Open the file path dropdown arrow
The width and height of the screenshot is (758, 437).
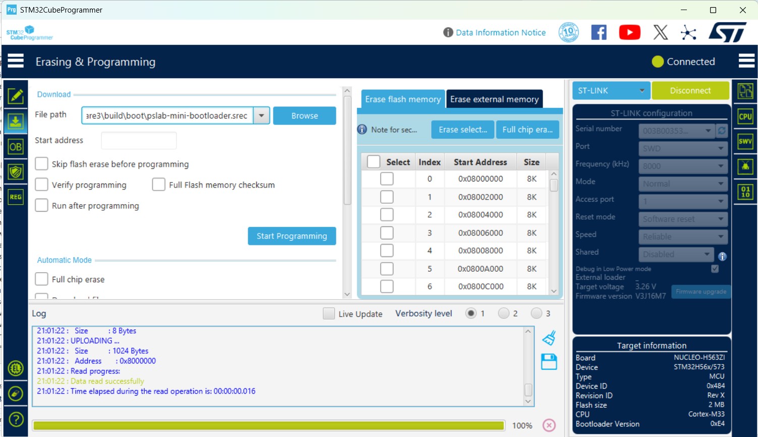[261, 115]
